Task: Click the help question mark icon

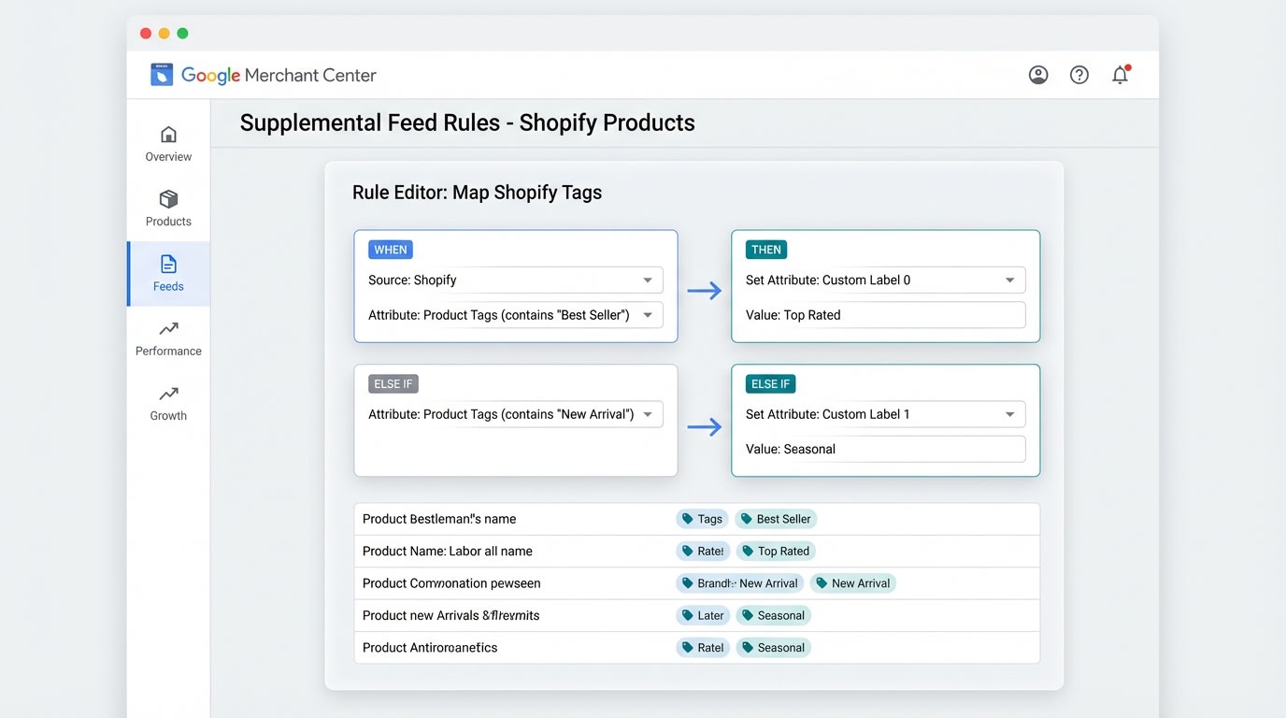Action: tap(1079, 74)
